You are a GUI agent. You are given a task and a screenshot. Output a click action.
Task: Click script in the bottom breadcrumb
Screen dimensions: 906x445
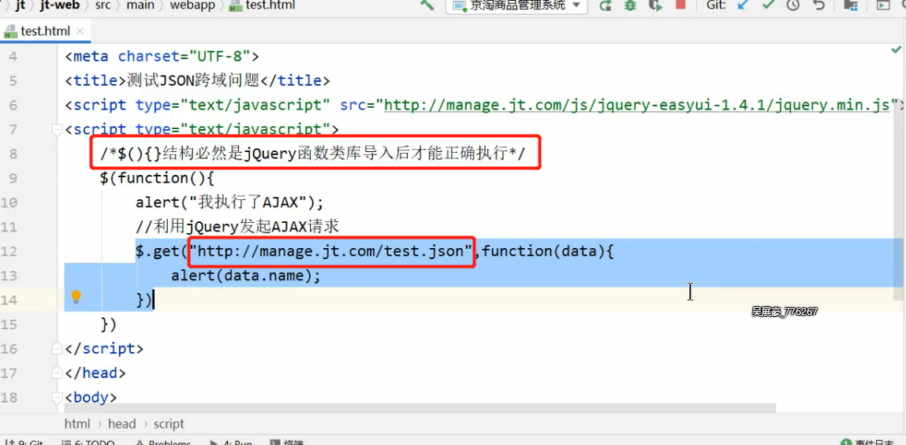coord(169,424)
